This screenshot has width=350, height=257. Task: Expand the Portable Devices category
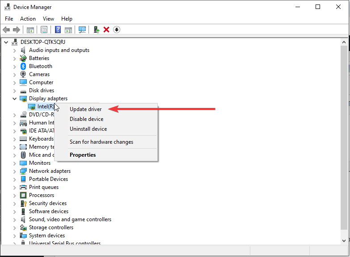coord(14,180)
